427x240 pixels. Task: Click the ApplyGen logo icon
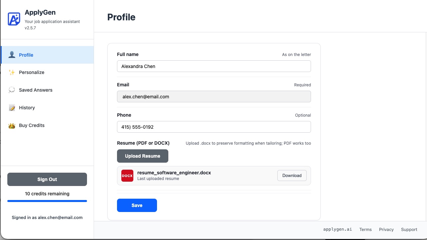[x=14, y=19]
